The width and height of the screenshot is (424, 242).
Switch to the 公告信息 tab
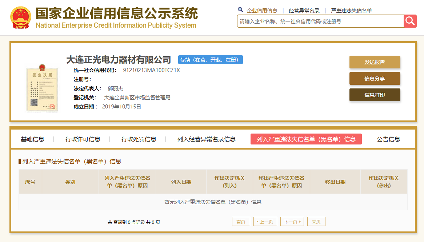(388, 139)
